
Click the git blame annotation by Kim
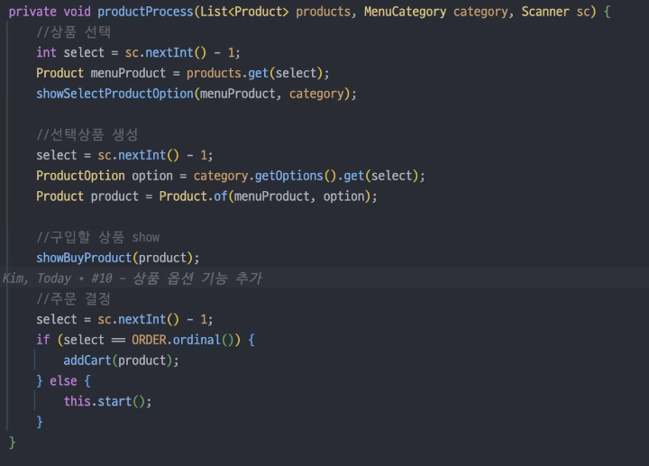(133, 279)
